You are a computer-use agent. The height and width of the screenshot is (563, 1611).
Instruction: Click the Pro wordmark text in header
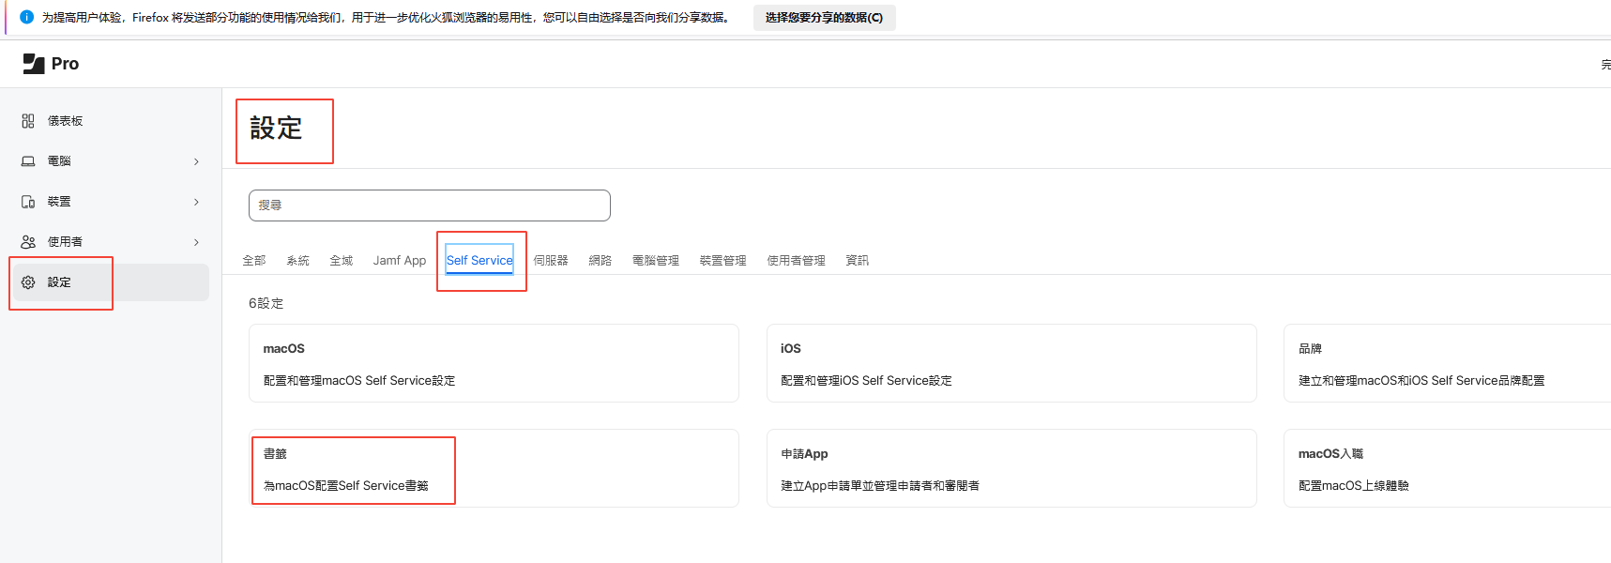[65, 64]
